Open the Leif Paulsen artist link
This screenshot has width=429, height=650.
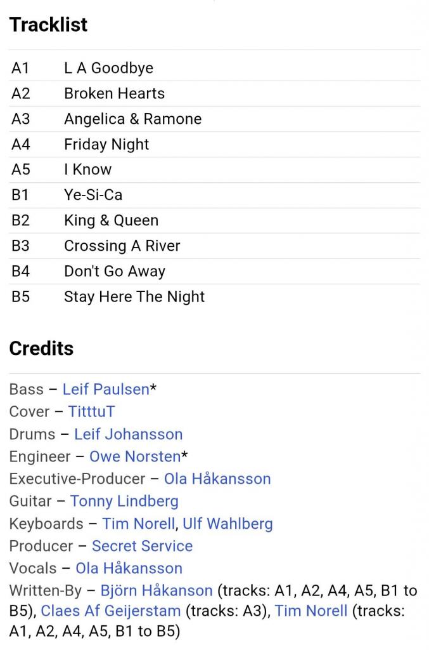click(106, 389)
